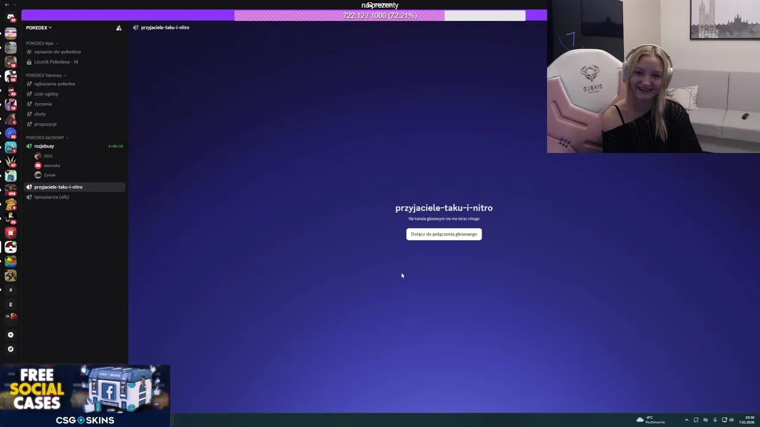
Task: Show hidden system tray icons
Action: tap(686, 420)
